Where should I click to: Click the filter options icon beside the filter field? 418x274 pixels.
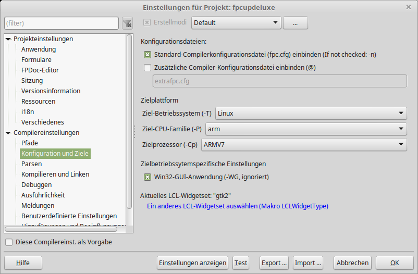(x=127, y=23)
